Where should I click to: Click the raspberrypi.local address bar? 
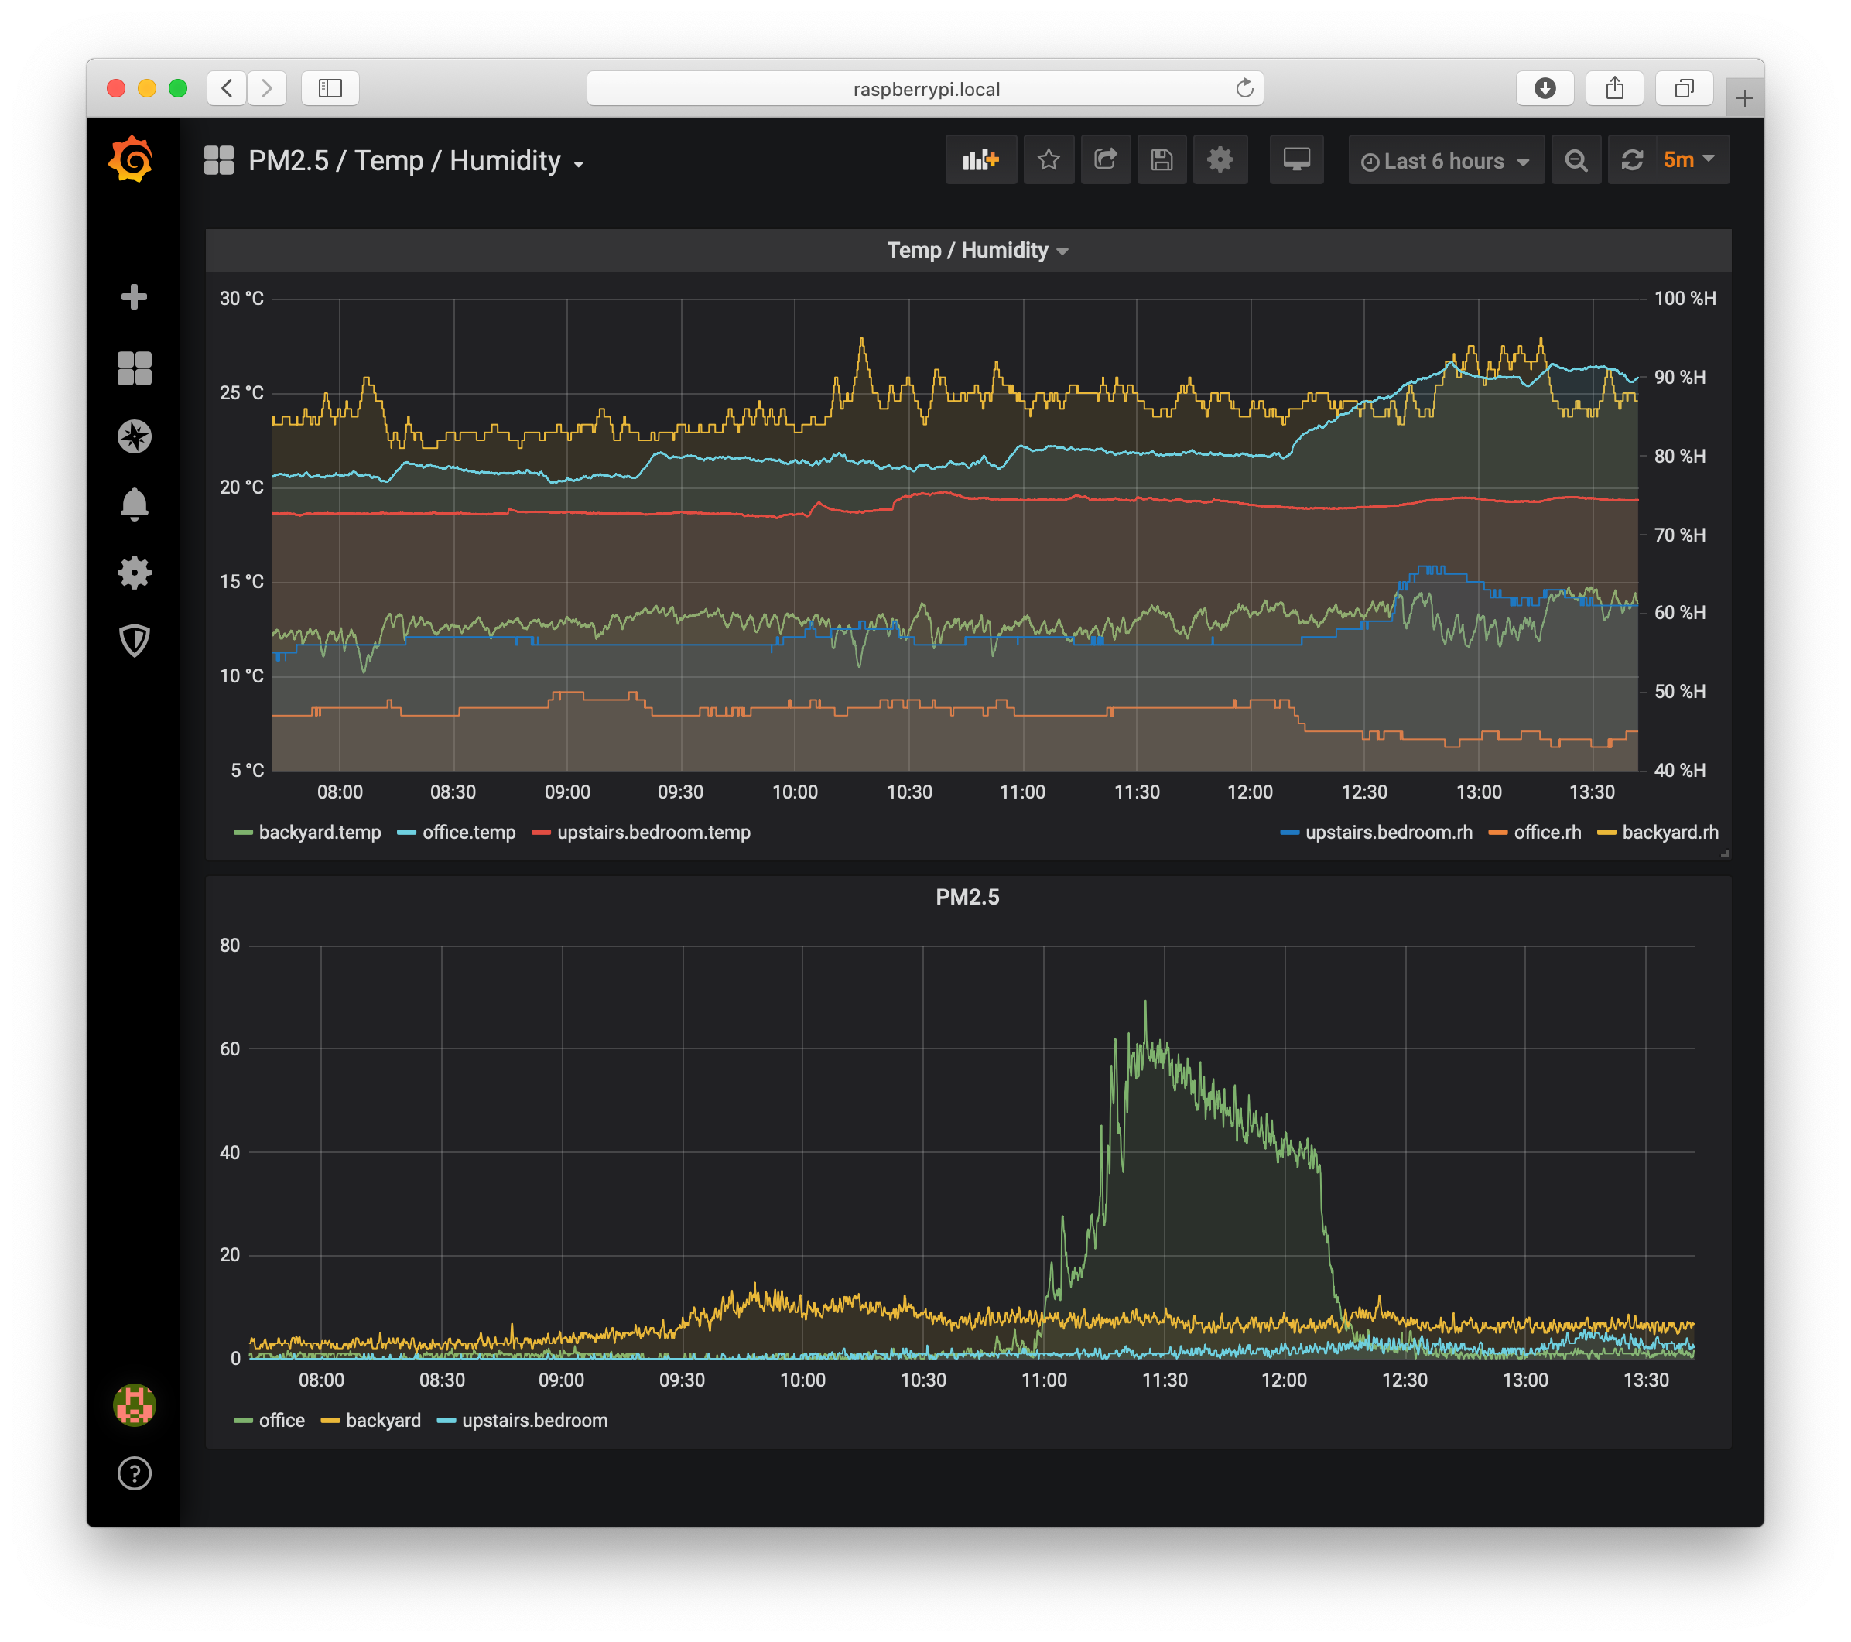(x=925, y=89)
